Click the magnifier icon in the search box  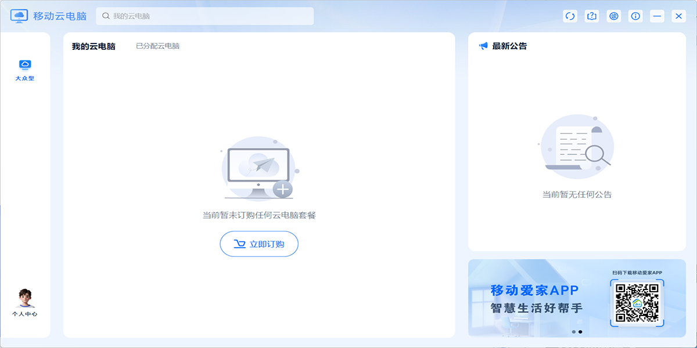coord(106,16)
